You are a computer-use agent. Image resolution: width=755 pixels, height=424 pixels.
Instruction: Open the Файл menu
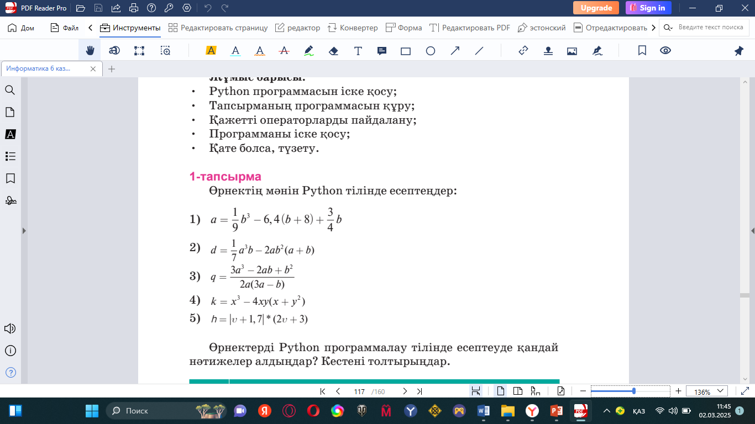coord(64,28)
